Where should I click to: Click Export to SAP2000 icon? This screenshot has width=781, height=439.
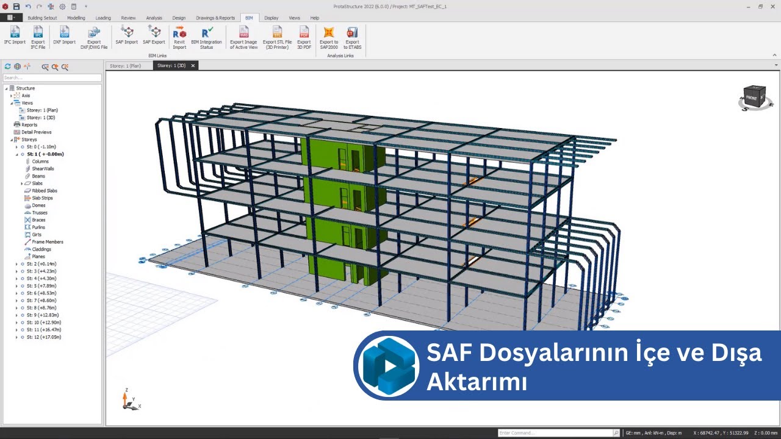329,32
